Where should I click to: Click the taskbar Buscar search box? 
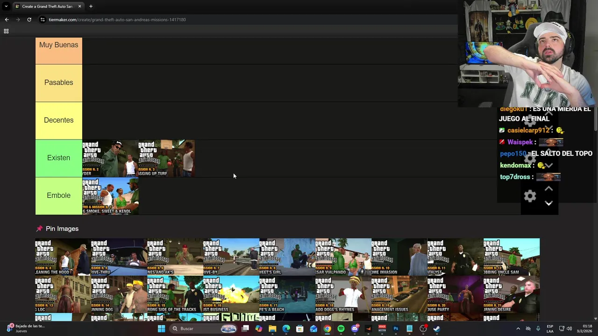point(204,329)
